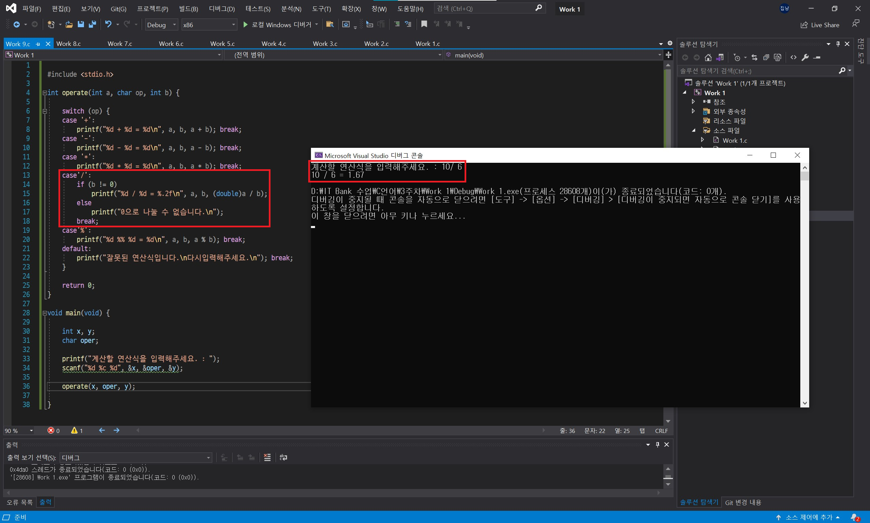Click the debug console vertical scrollbar
Screen dimensions: 870x523
point(804,282)
